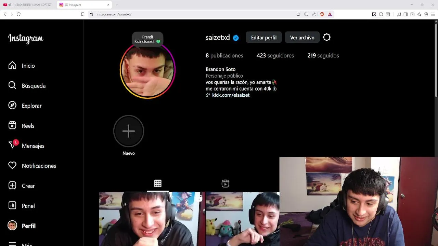Click the black-and-white extension icon
The image size is (438, 246).
coord(374,14)
